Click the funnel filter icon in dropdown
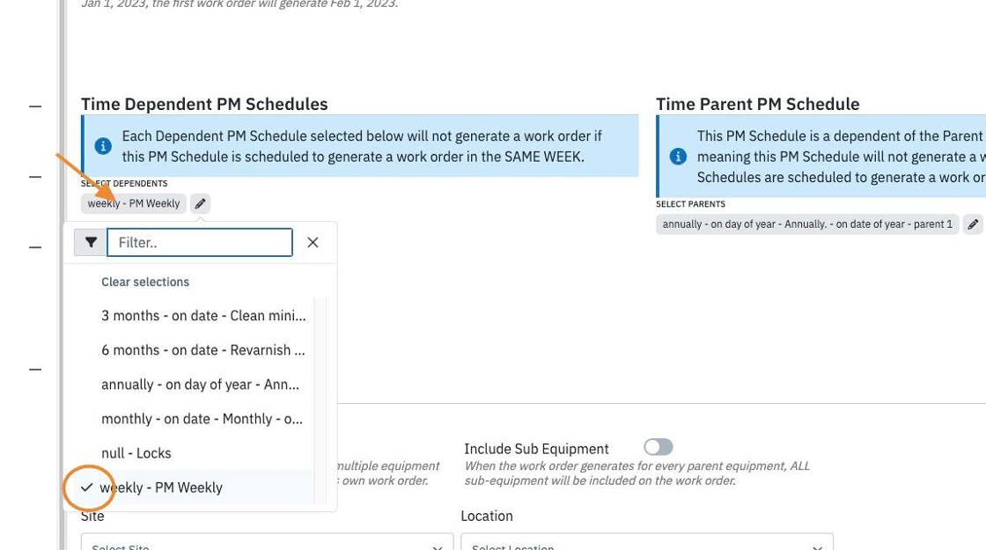The image size is (986, 550). coord(92,243)
